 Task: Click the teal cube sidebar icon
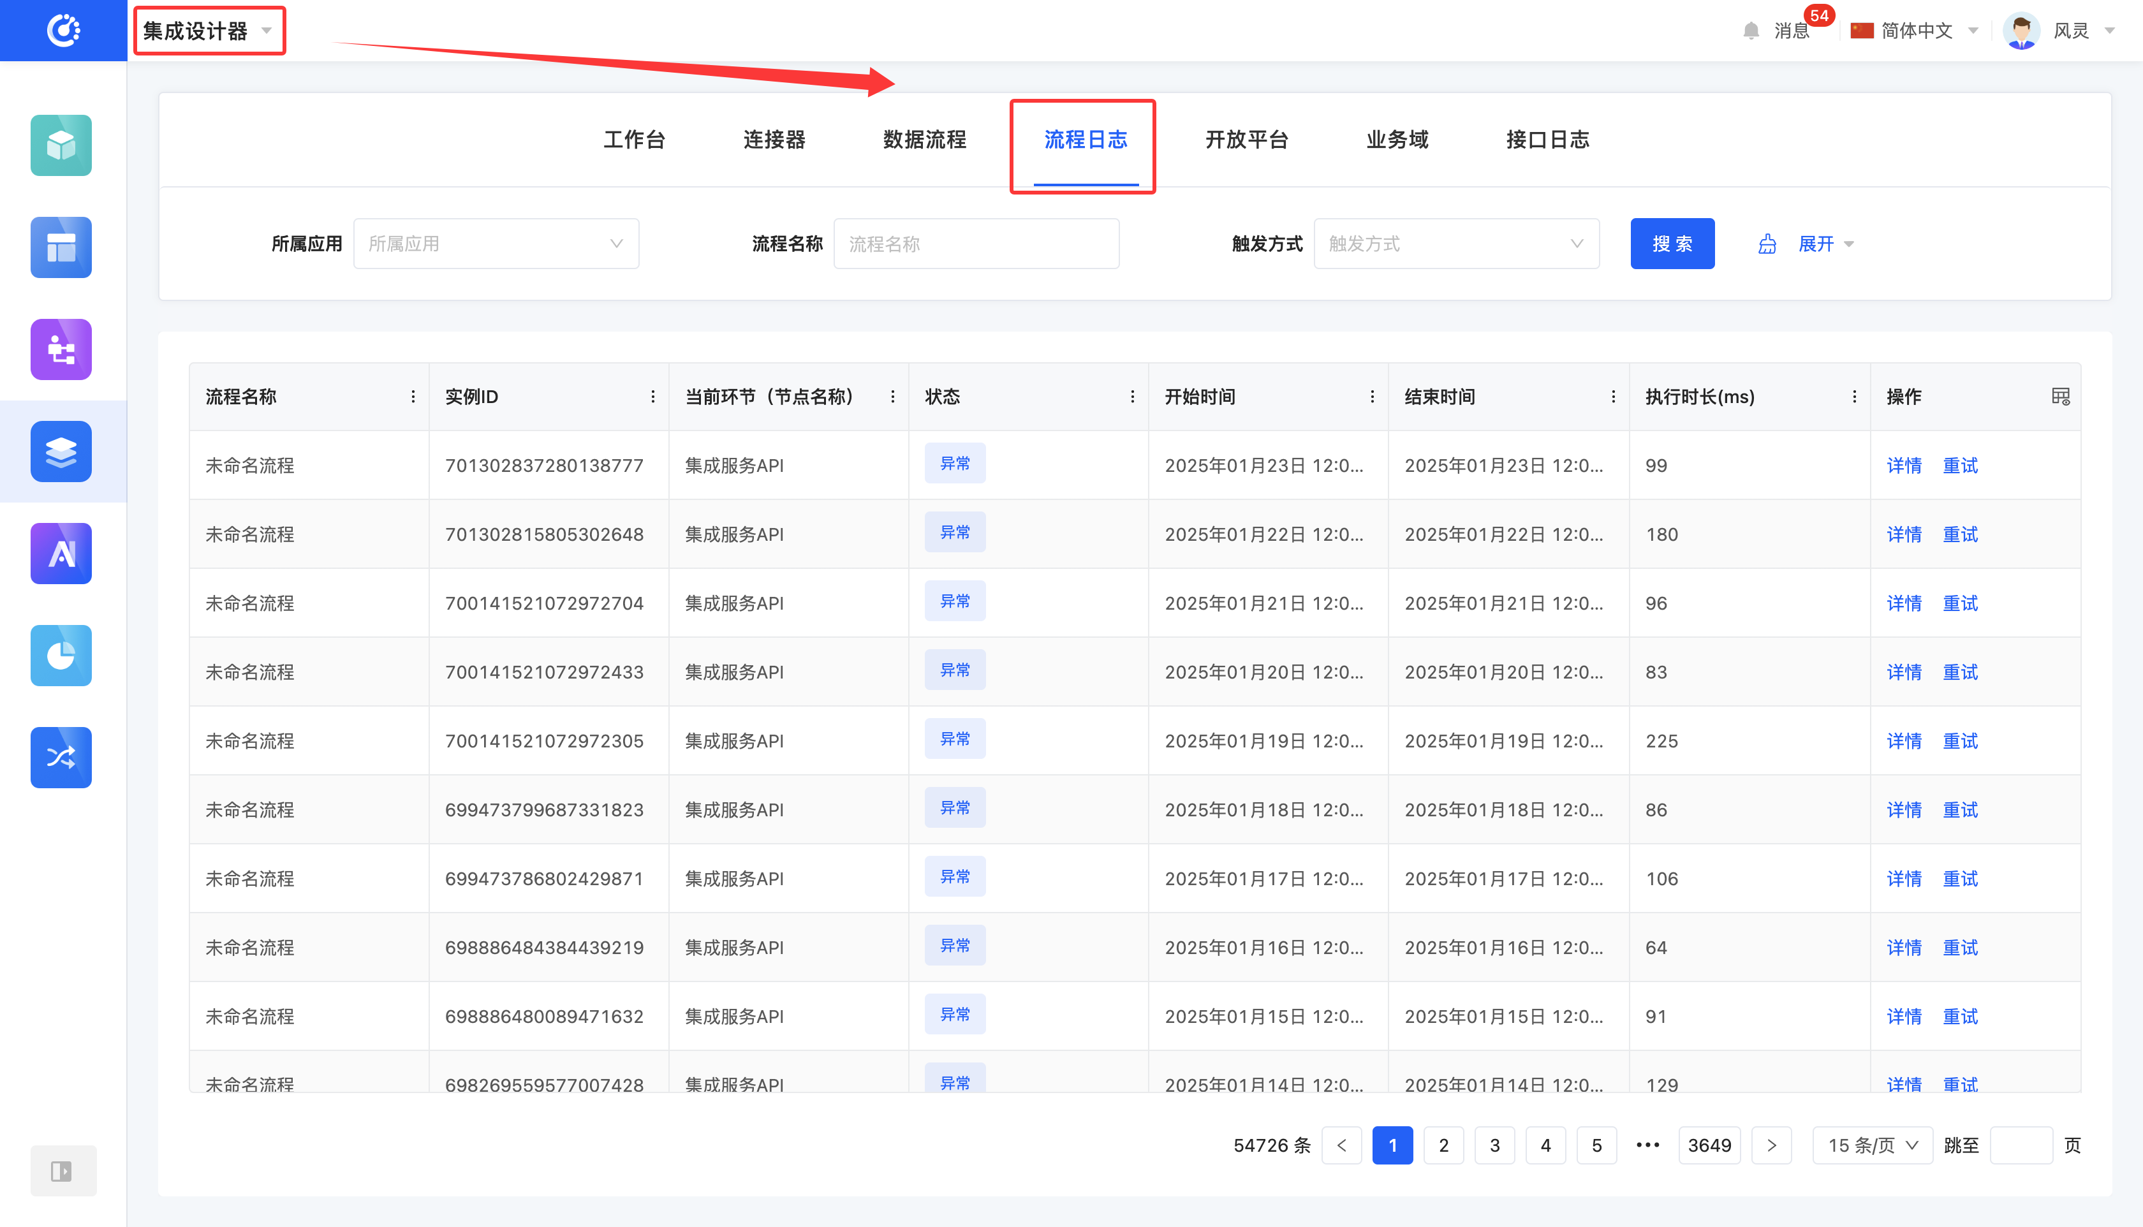point(61,145)
